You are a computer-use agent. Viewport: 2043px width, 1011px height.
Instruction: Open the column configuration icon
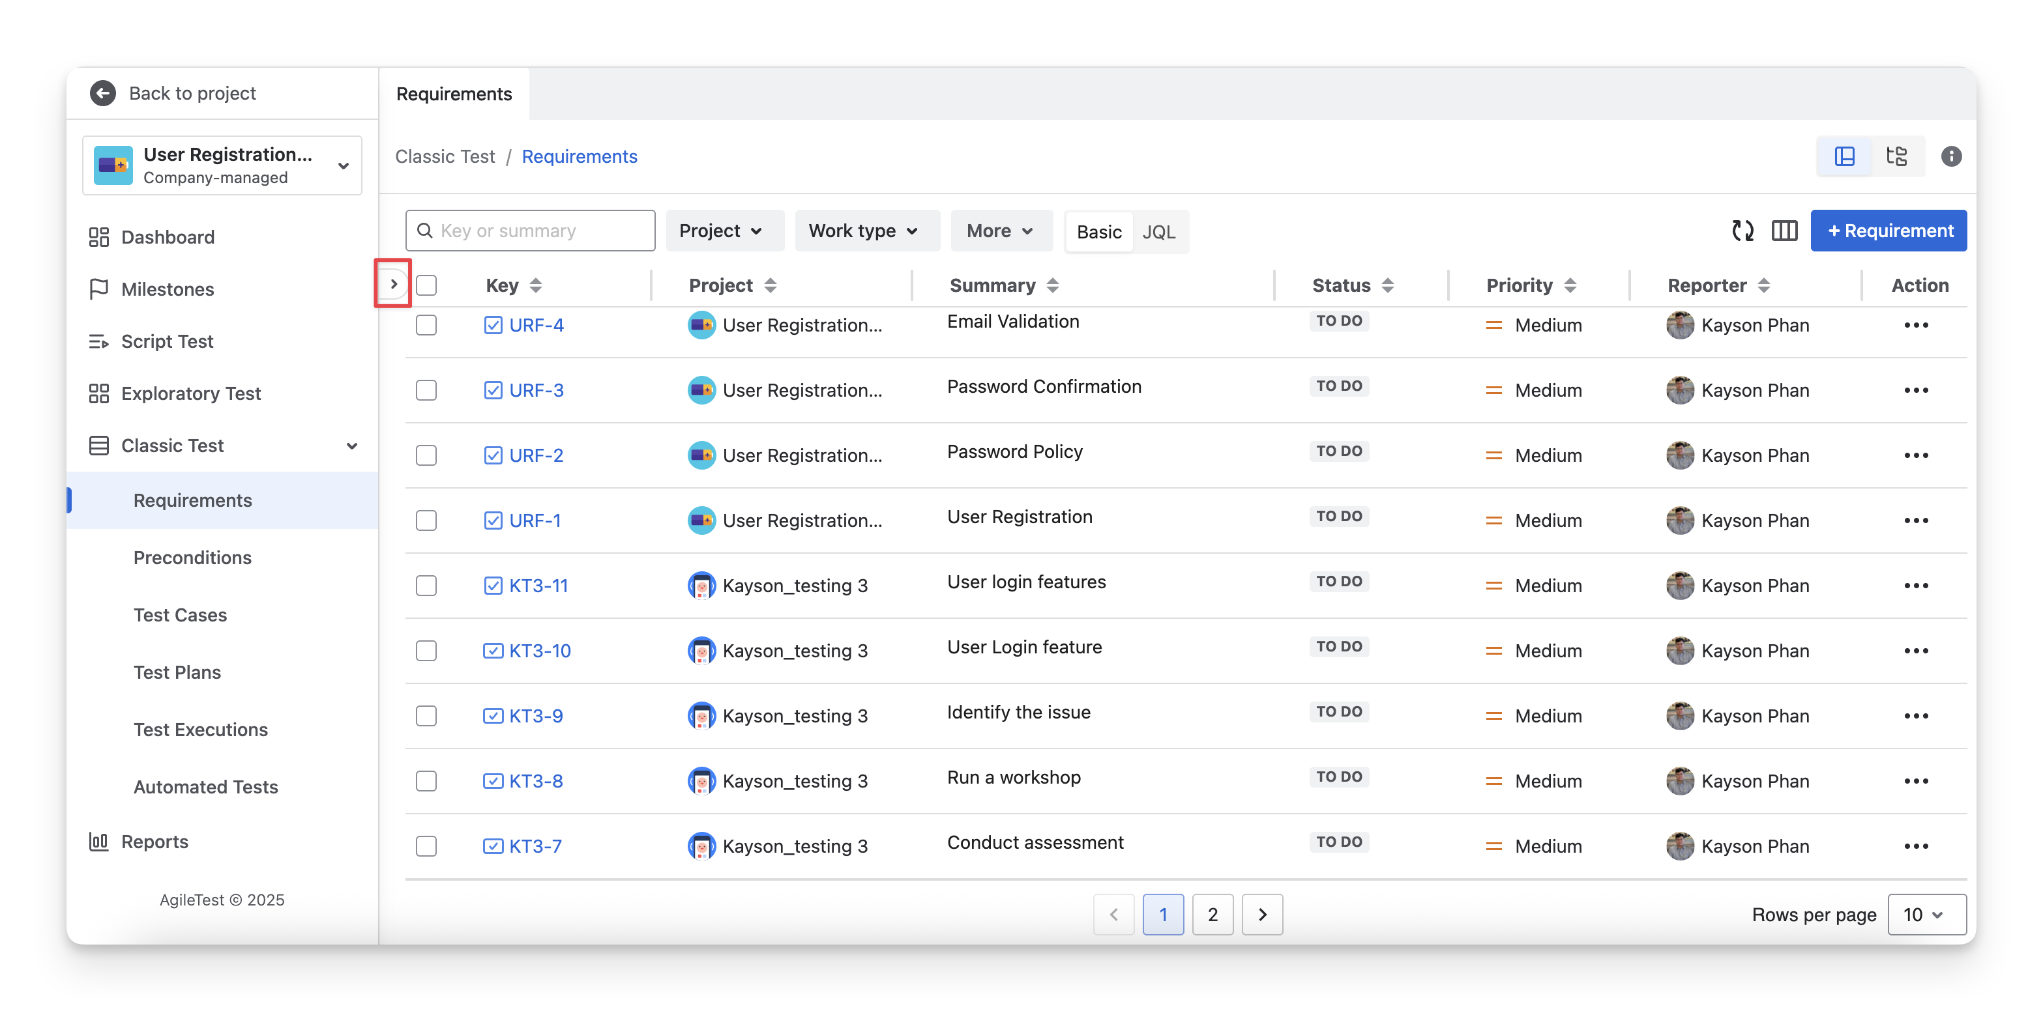[x=1784, y=231]
